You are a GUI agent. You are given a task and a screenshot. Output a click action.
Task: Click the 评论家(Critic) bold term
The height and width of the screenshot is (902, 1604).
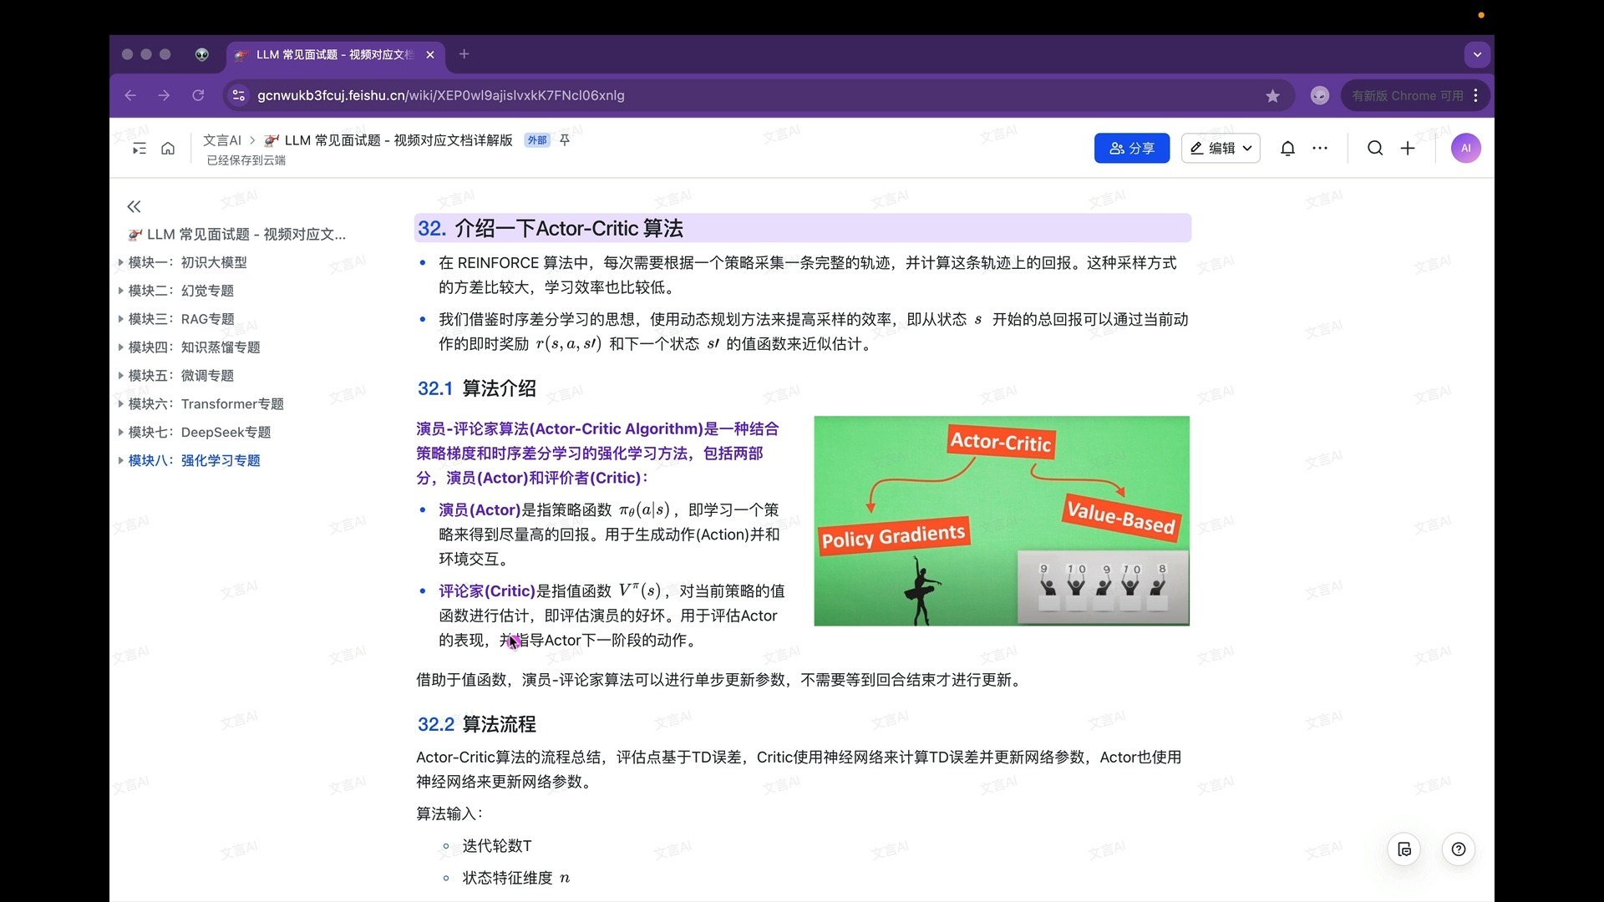[487, 591]
